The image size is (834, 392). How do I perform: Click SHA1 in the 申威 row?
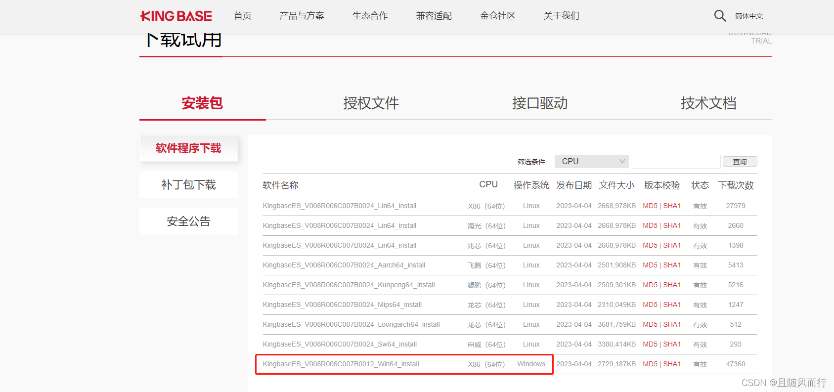tap(672, 344)
